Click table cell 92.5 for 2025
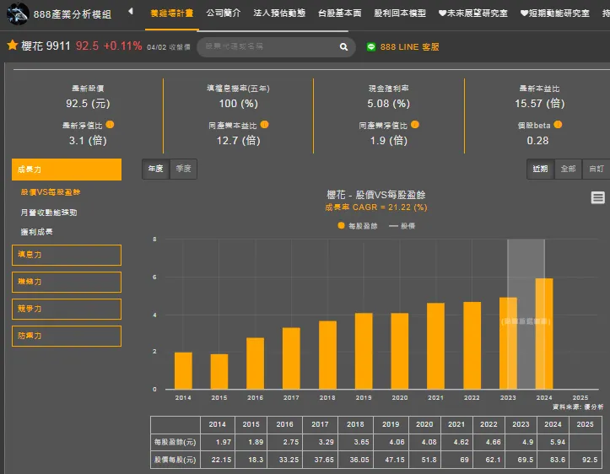The image size is (610, 474). (586, 460)
